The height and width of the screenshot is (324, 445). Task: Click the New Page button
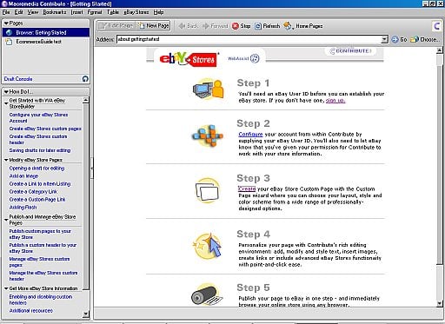tap(153, 26)
